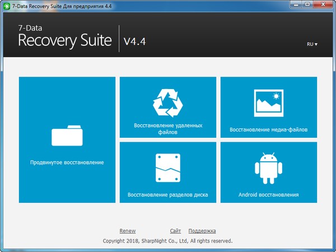
Task: Maximize the 7-Data Recovery Suite window
Action: point(307,4)
